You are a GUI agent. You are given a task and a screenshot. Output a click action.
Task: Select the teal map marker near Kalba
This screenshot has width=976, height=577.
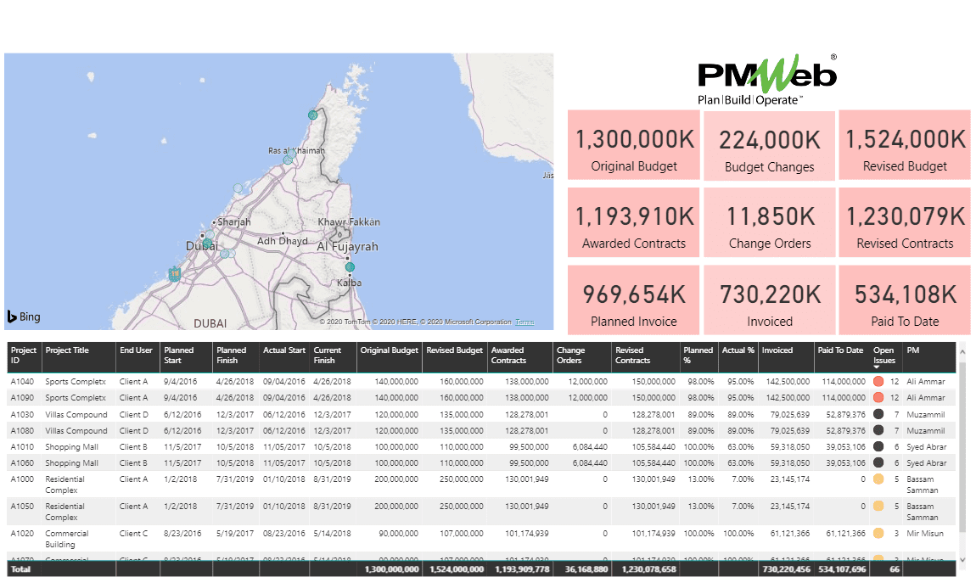[x=350, y=266]
